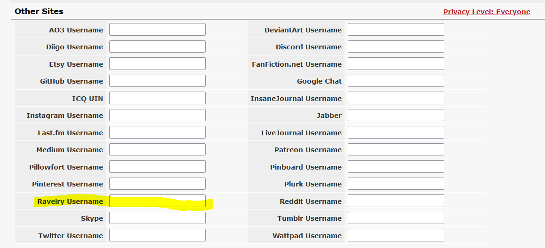
Task: Focus the InsaneJournal Username text box
Action: 396,98
